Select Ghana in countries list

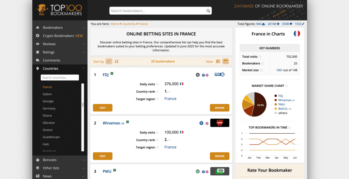pos(47,116)
